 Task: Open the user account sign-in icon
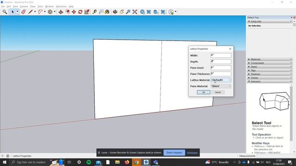pos(171,12)
